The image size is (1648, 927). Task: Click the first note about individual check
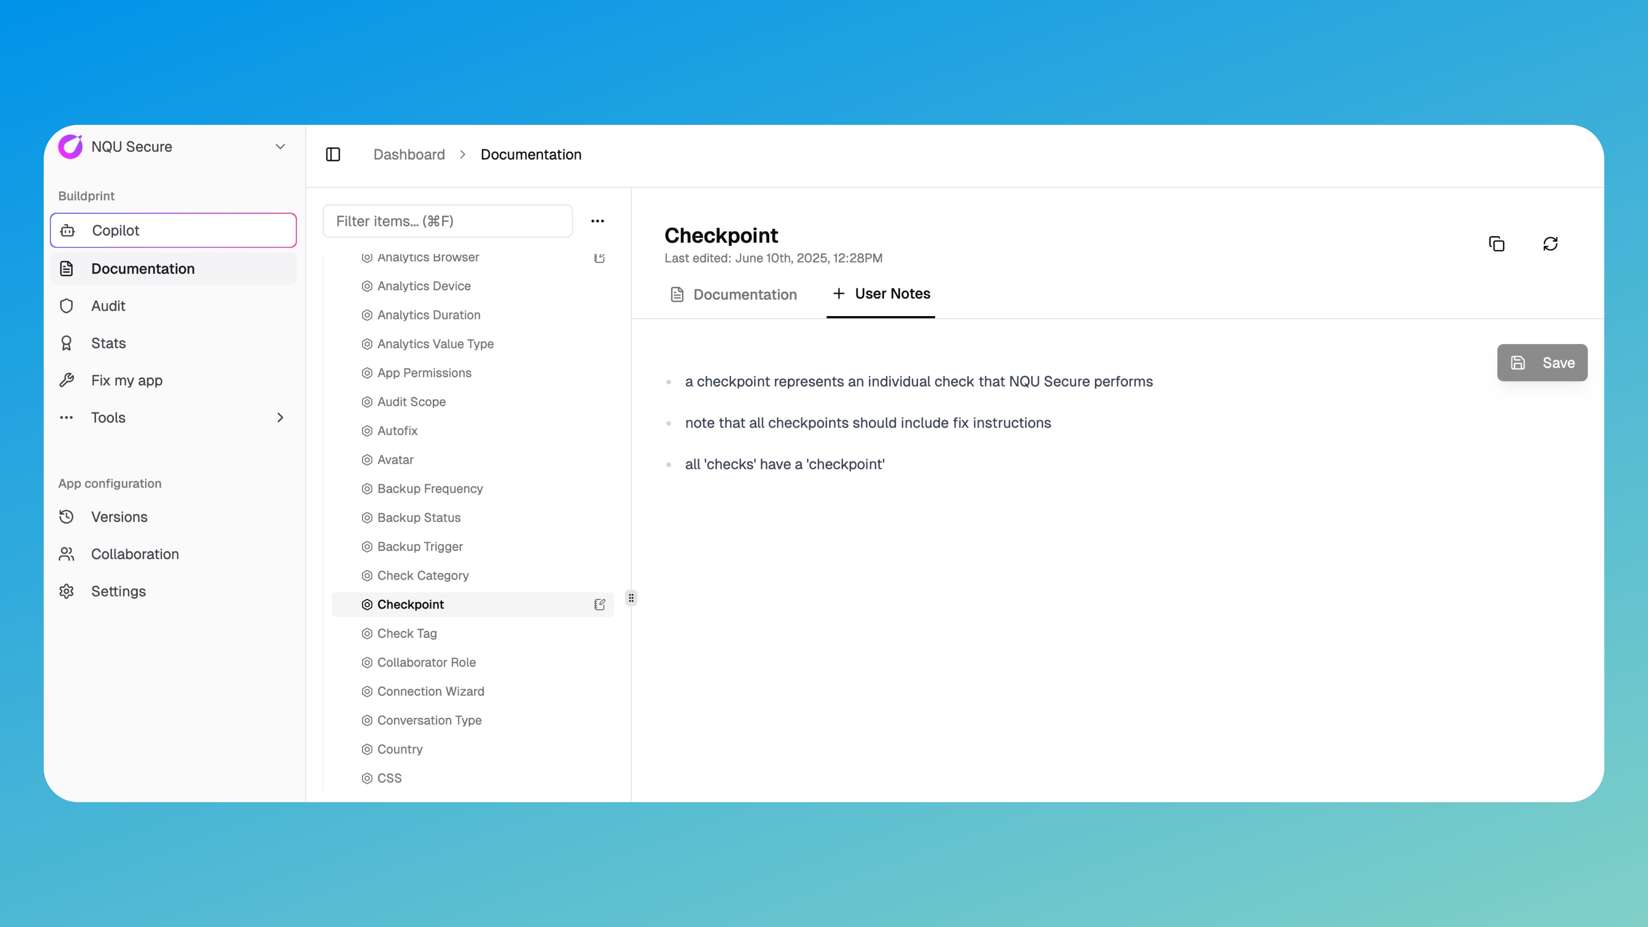point(919,381)
